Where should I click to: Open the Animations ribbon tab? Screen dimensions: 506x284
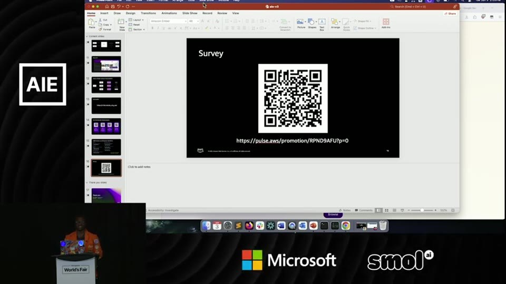169,13
